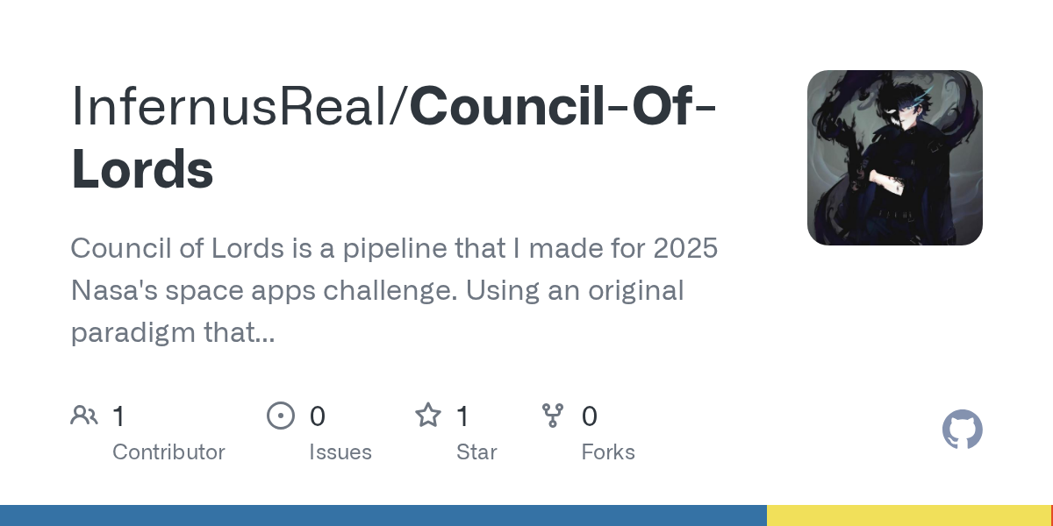Viewport: 1053px width, 526px height.
Task: Click the forks count number 0
Action: click(x=590, y=416)
